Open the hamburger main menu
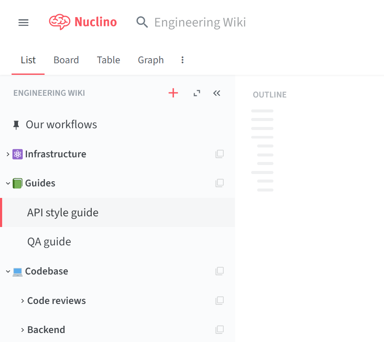Image resolution: width=384 pixels, height=342 pixels. tap(24, 23)
